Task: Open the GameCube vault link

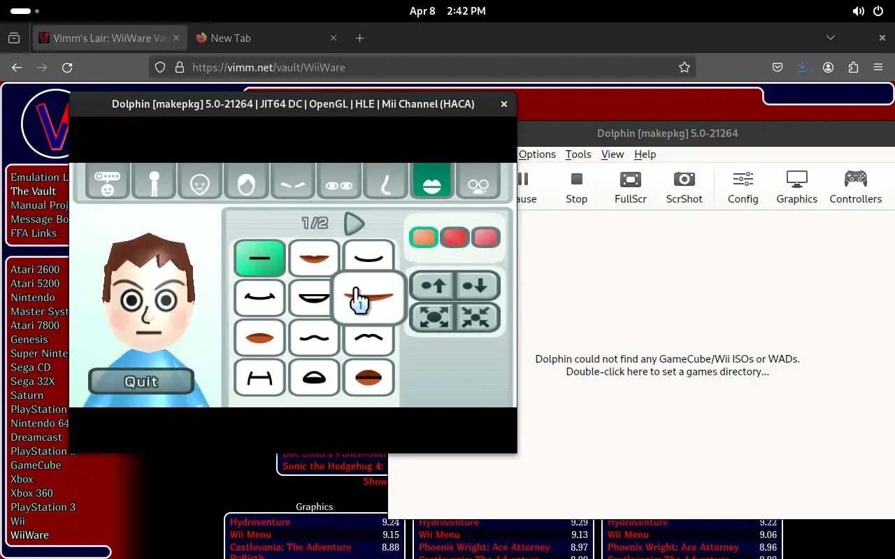Action: click(x=36, y=465)
